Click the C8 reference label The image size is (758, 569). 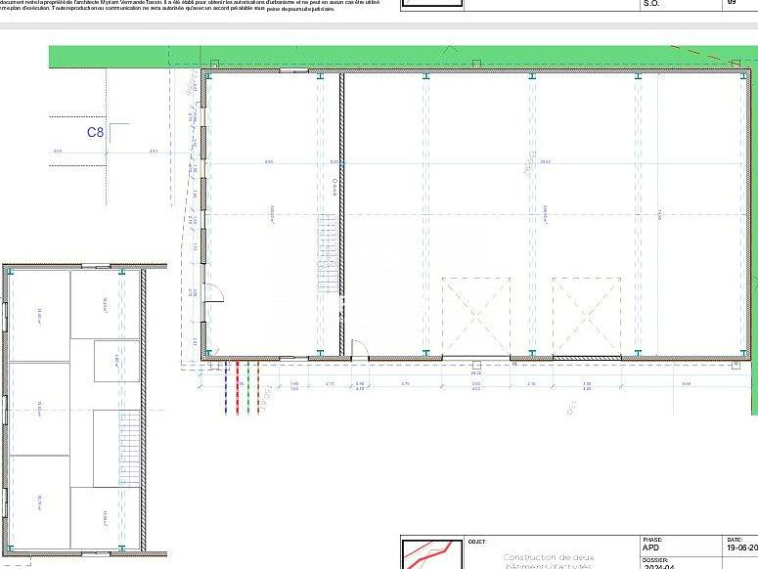coord(95,132)
